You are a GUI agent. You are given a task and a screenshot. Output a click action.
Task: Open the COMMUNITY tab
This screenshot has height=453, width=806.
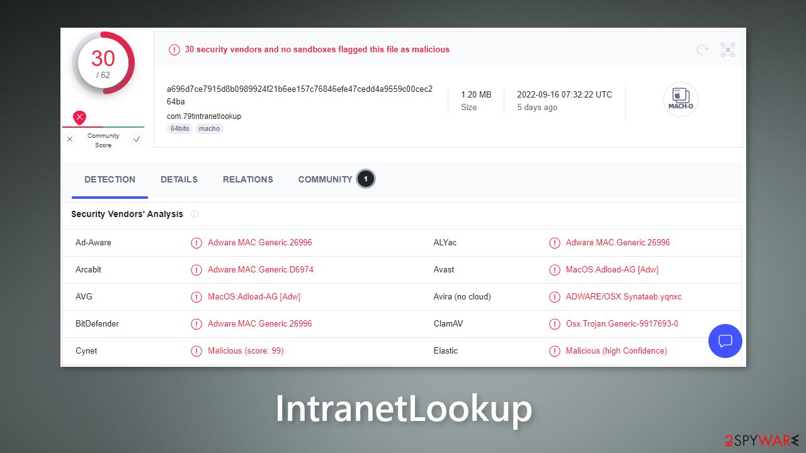click(x=325, y=180)
